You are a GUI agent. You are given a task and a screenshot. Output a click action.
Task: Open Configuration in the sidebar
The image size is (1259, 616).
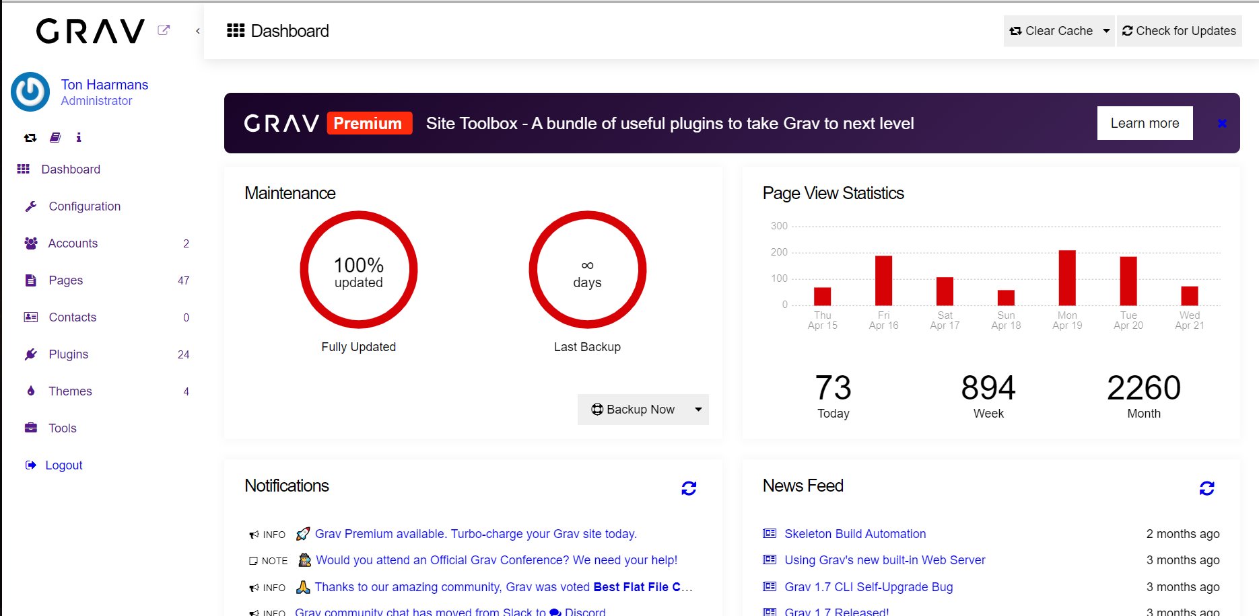coord(85,206)
